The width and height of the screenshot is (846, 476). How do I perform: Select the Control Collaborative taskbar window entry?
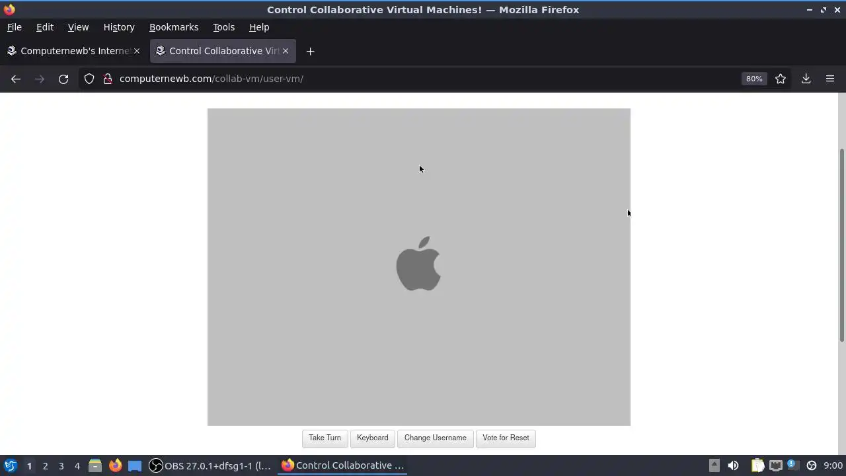(x=344, y=465)
